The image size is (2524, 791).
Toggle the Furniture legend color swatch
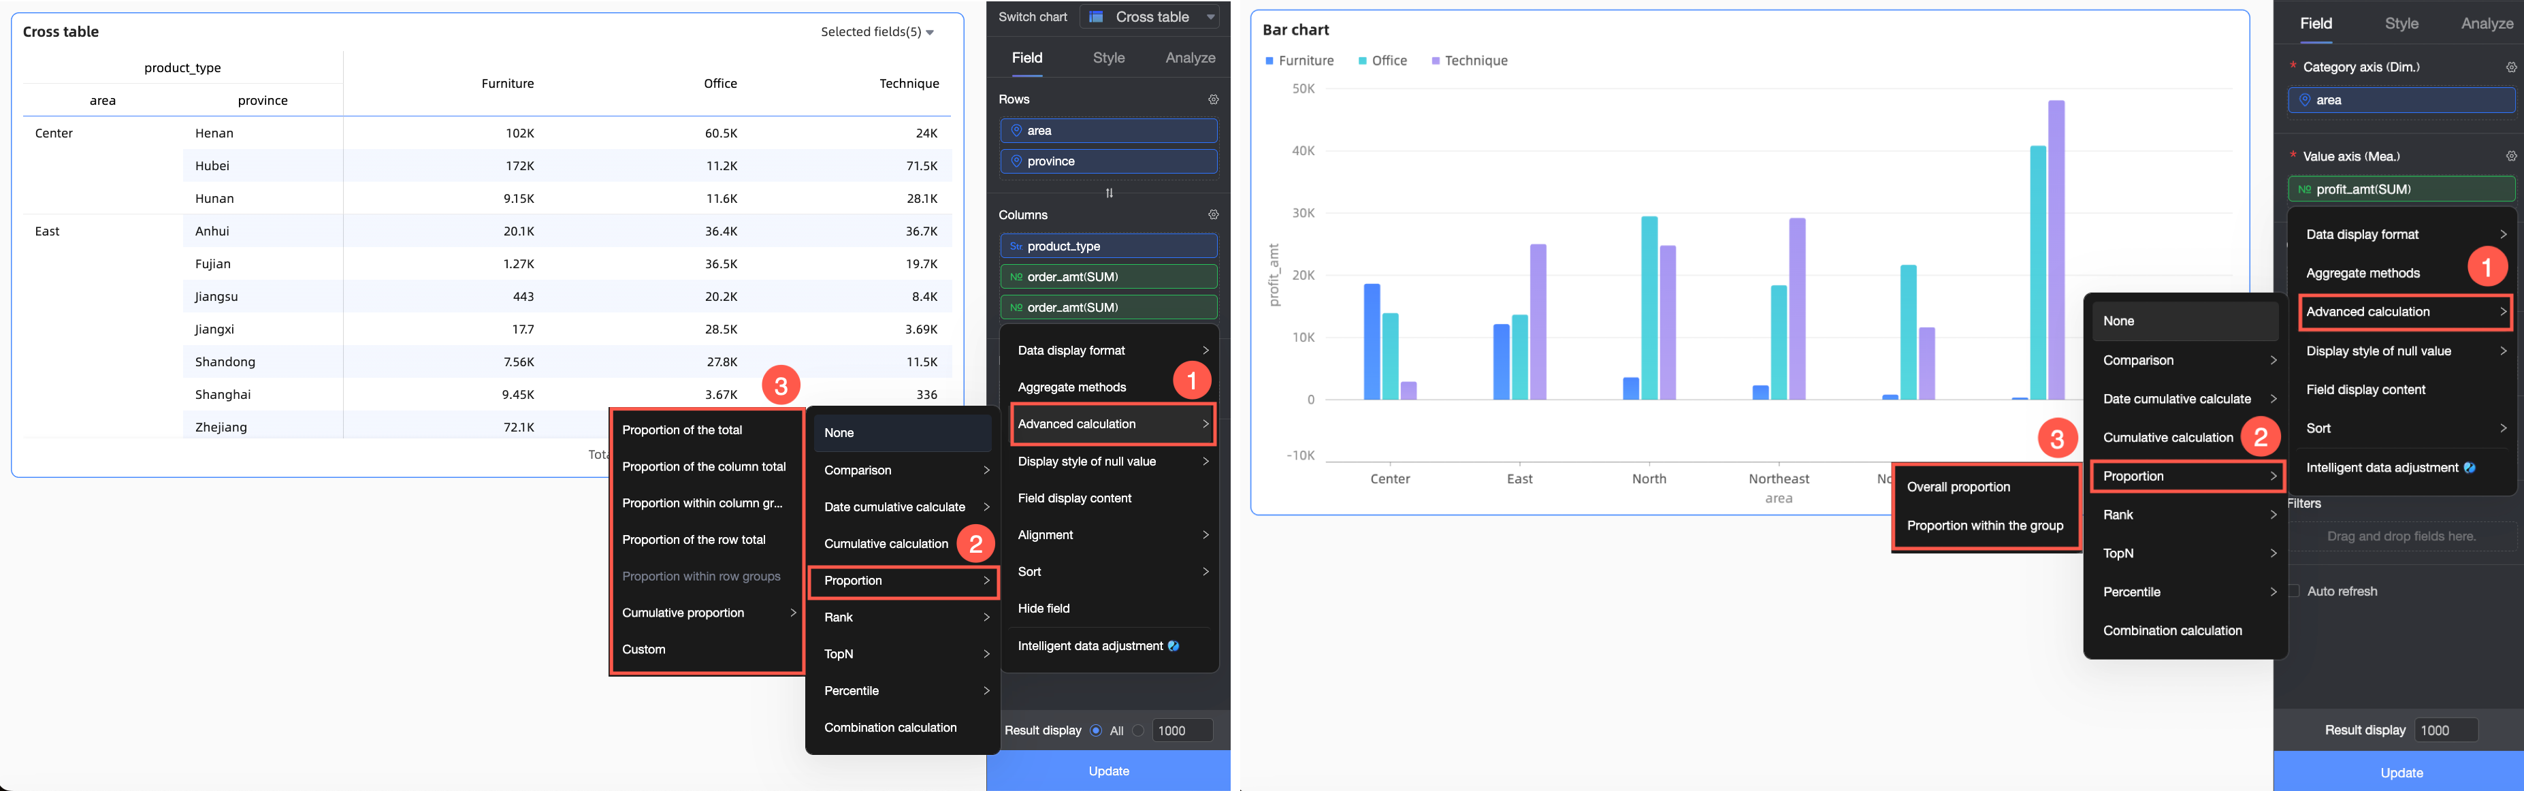(x=1269, y=61)
